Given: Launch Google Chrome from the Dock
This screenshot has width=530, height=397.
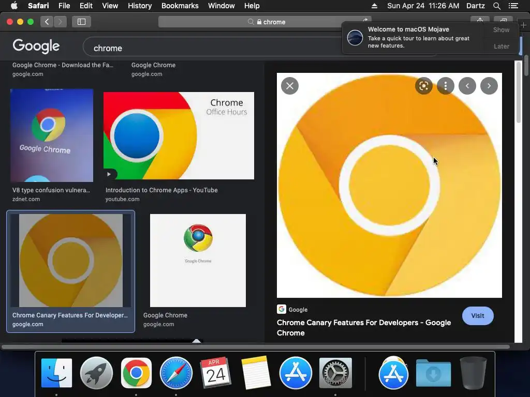Looking at the screenshot, I should [136, 373].
